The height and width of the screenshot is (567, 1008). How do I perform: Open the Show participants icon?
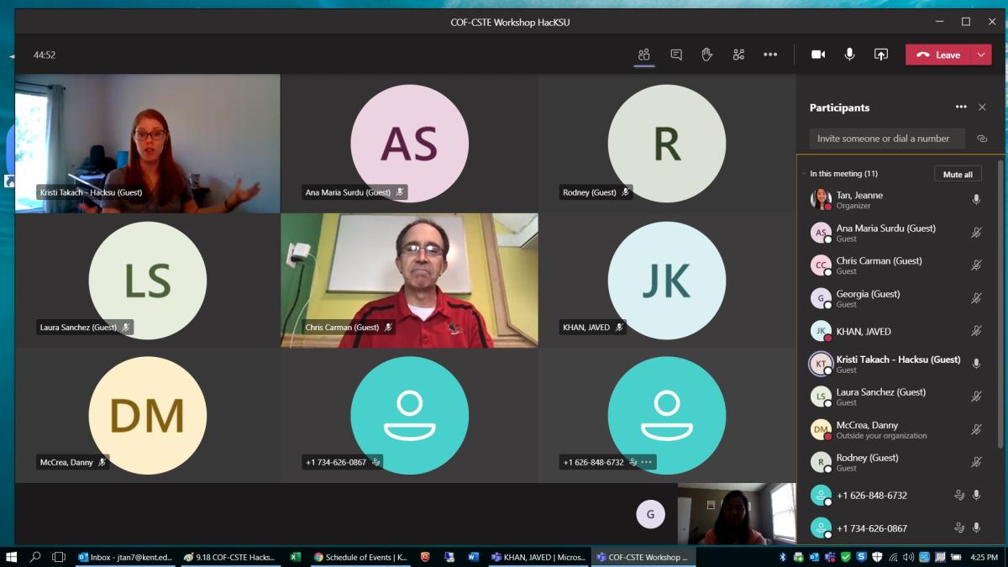643,55
